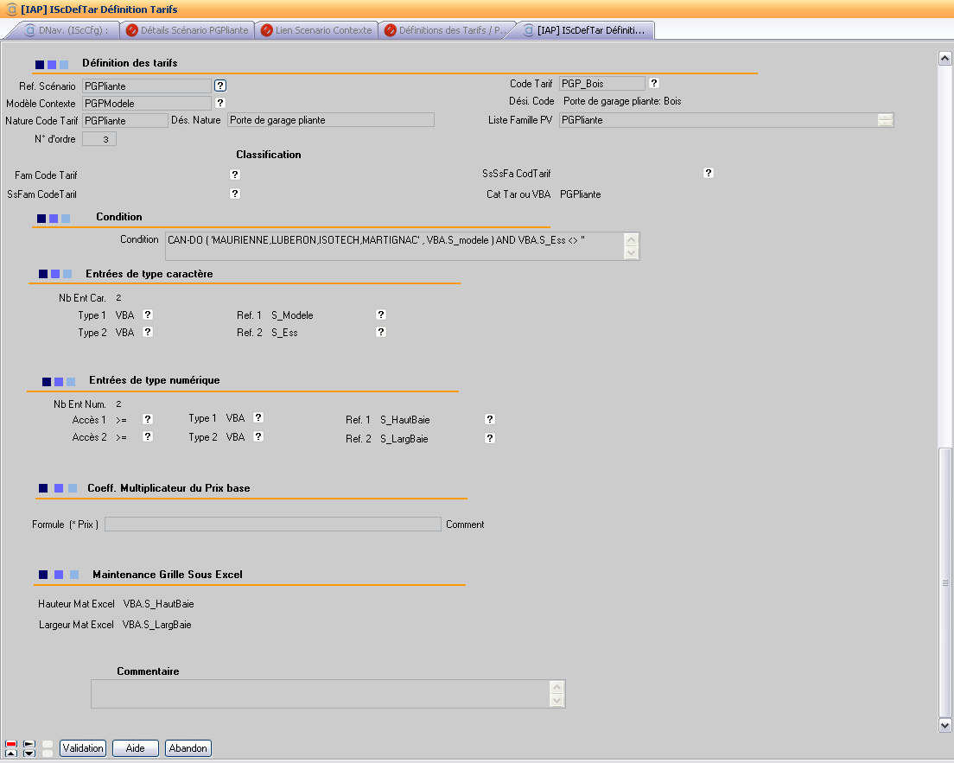Switch to the Détails Scénario PGPliante tab
The image size is (954, 763).
click(x=187, y=30)
